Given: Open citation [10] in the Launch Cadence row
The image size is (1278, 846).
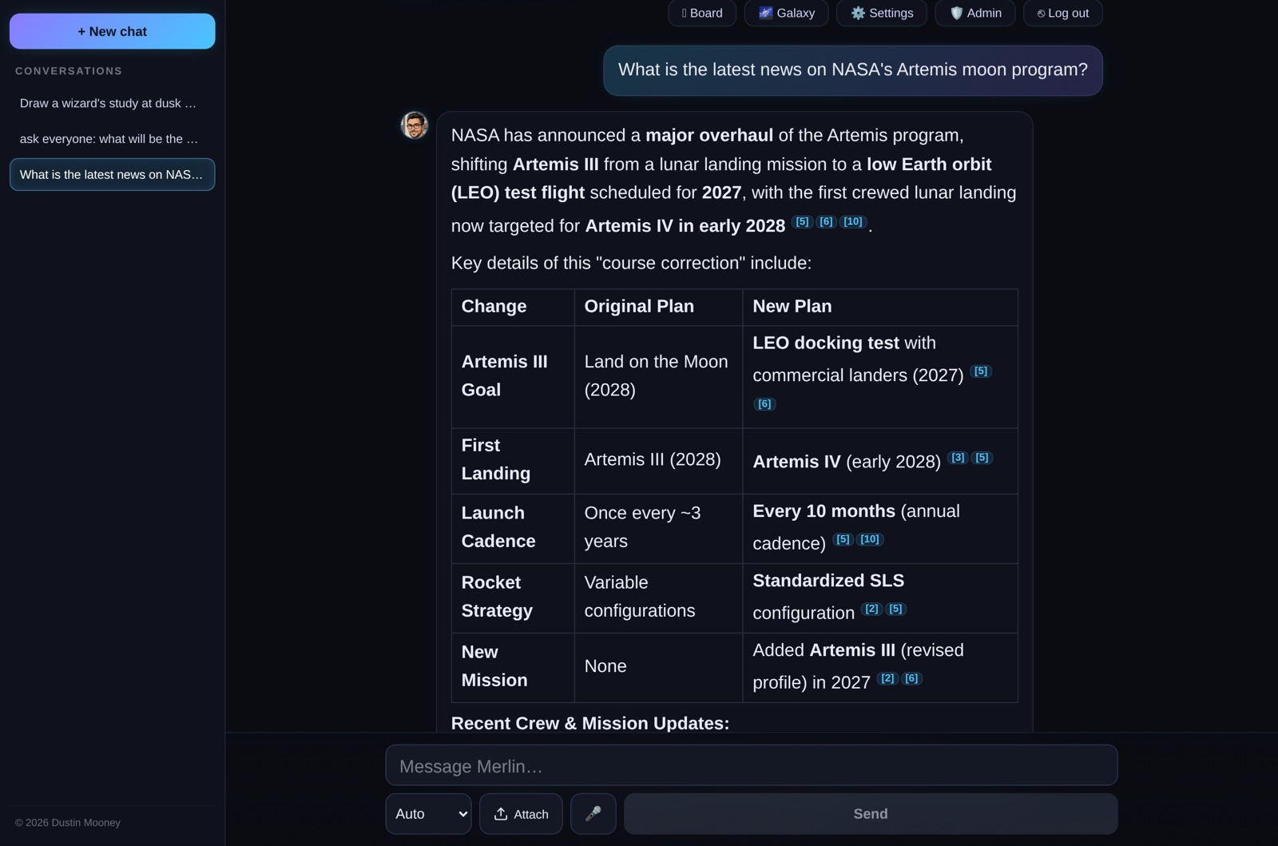Looking at the screenshot, I should [x=870, y=538].
